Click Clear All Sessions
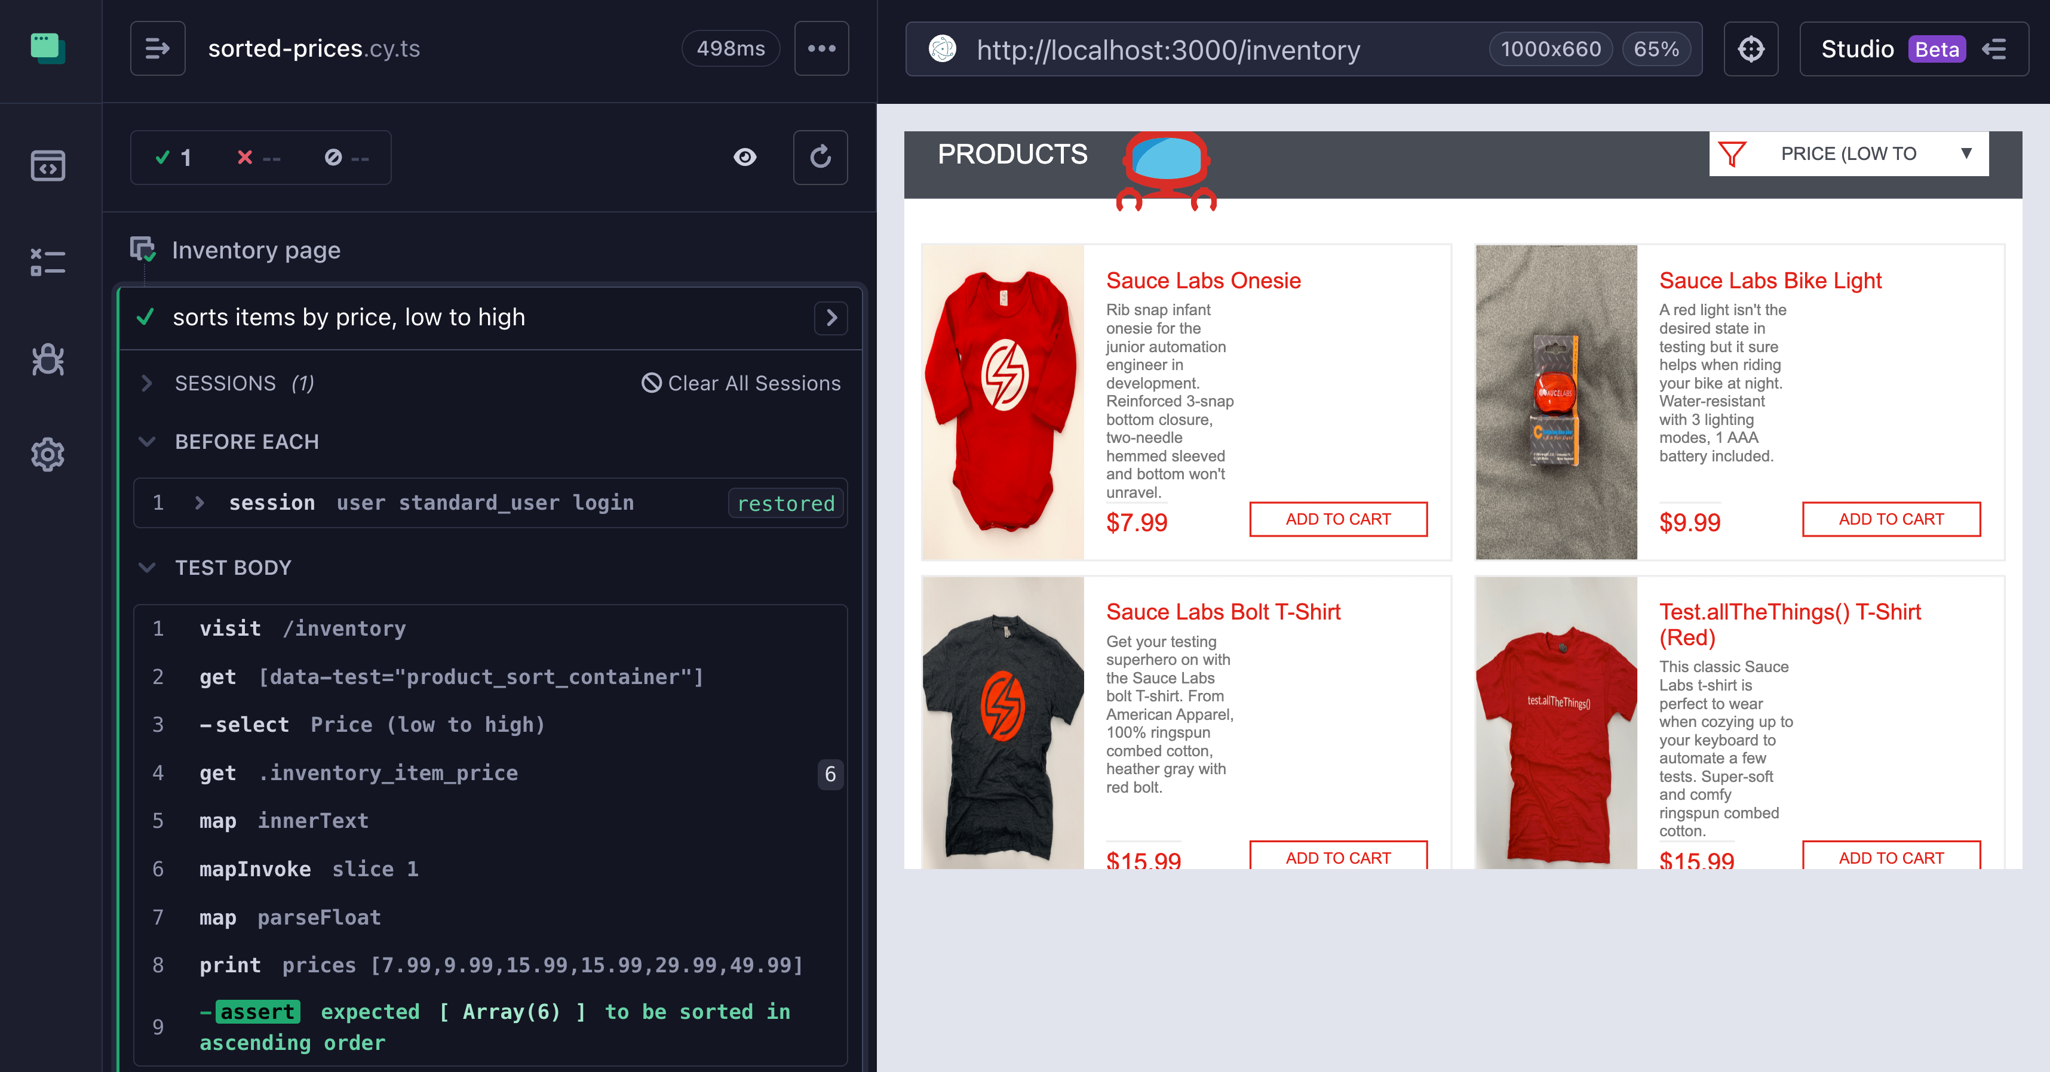 [741, 383]
